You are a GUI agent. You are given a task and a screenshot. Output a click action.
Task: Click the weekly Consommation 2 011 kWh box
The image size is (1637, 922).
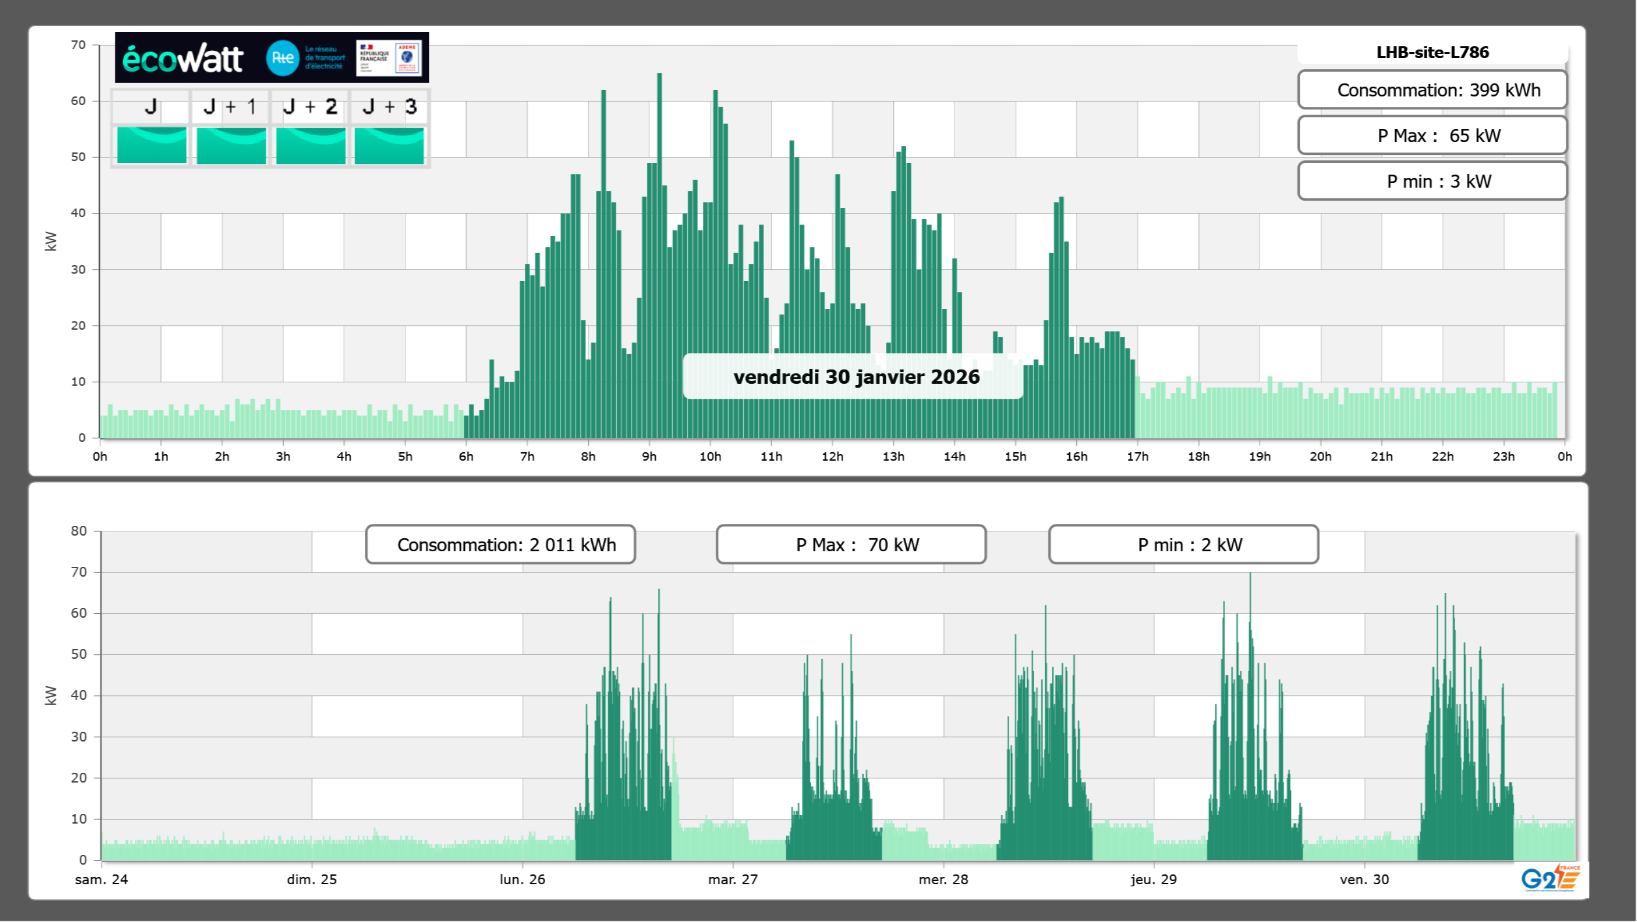click(500, 545)
